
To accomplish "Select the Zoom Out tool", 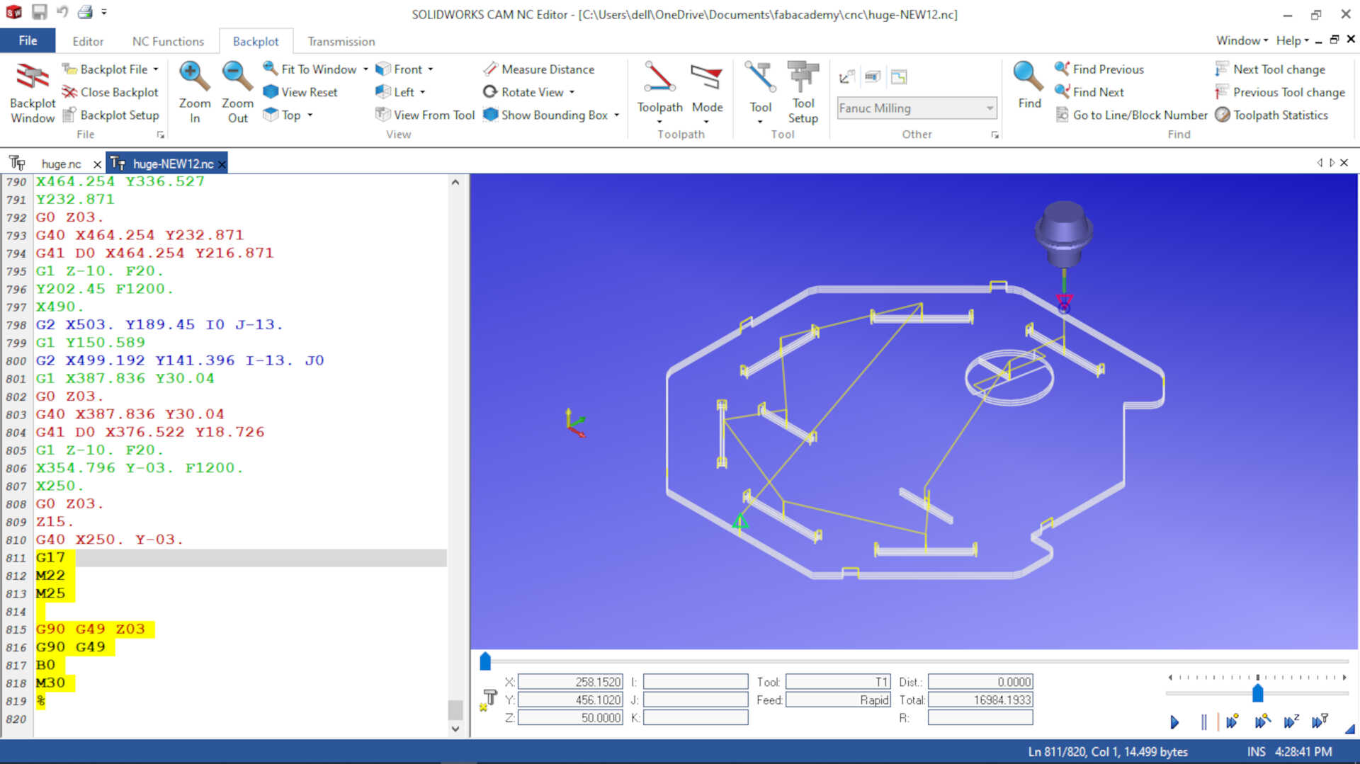I will (237, 91).
